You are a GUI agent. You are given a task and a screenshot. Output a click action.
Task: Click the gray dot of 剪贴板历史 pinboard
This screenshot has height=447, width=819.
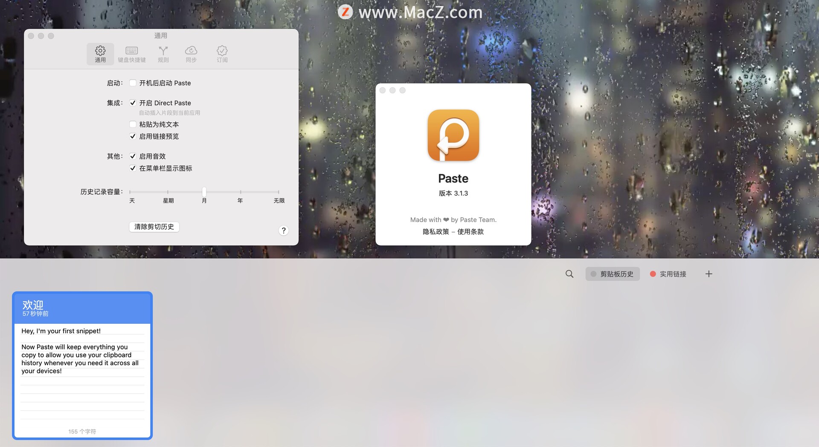tap(593, 274)
